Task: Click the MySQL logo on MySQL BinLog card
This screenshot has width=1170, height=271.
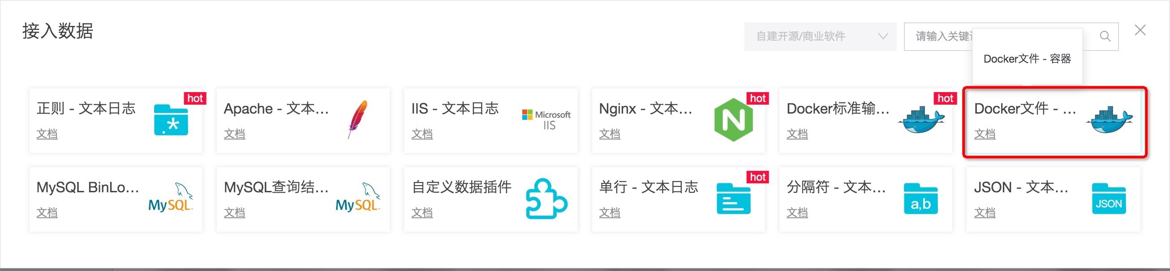Action: pos(171,199)
